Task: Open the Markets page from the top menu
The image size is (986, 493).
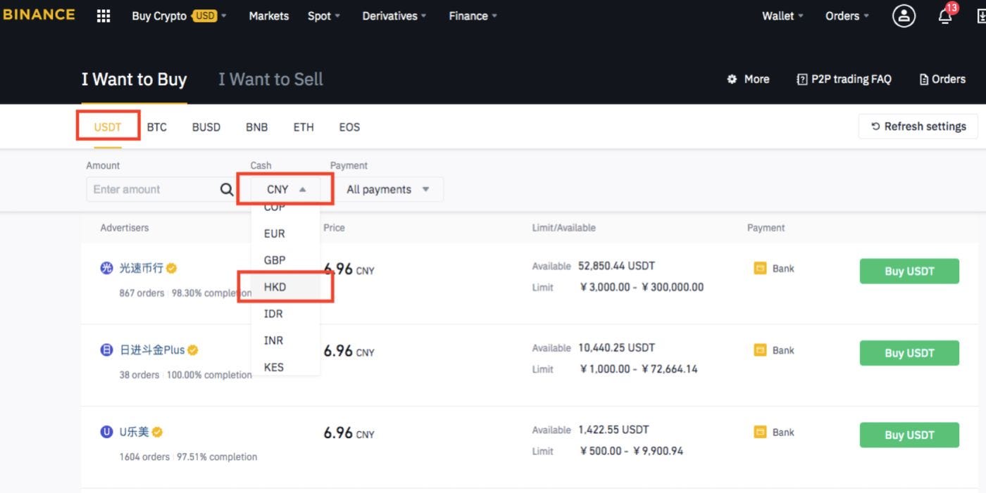Action: [268, 15]
